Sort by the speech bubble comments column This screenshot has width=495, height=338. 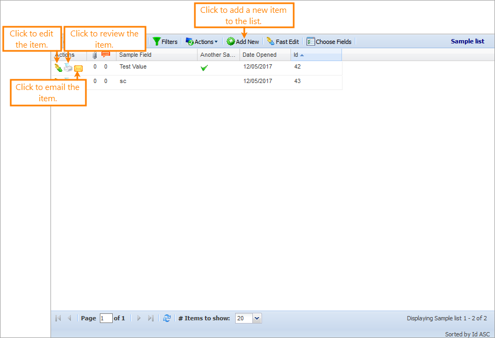tap(106, 55)
